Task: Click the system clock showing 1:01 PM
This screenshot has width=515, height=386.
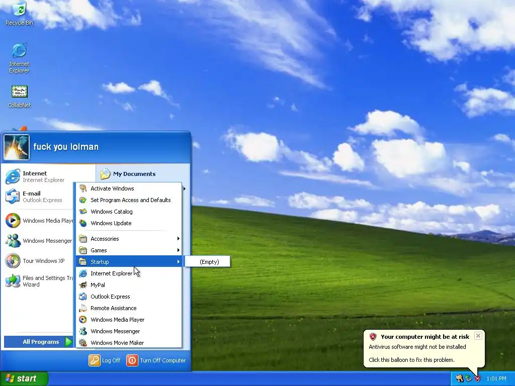Action: click(x=496, y=378)
